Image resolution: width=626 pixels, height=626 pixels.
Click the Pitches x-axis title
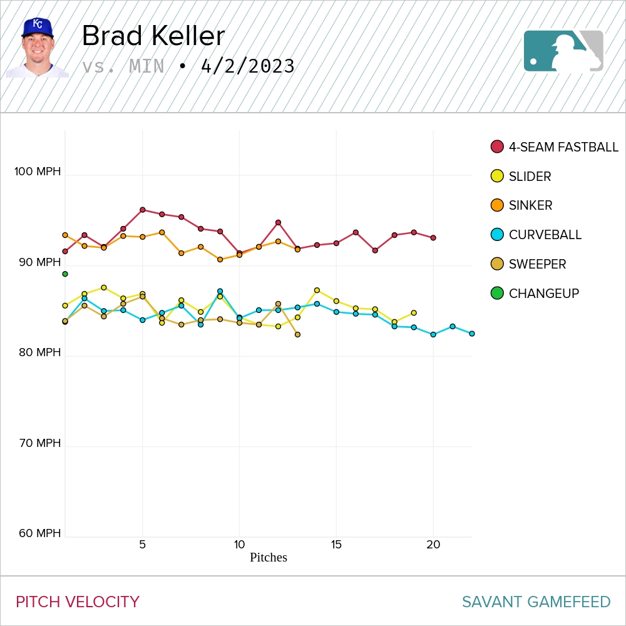[x=269, y=557]
